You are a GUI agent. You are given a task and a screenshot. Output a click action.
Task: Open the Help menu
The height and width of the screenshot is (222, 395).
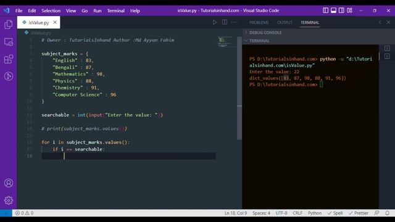pyautogui.click(x=135, y=10)
